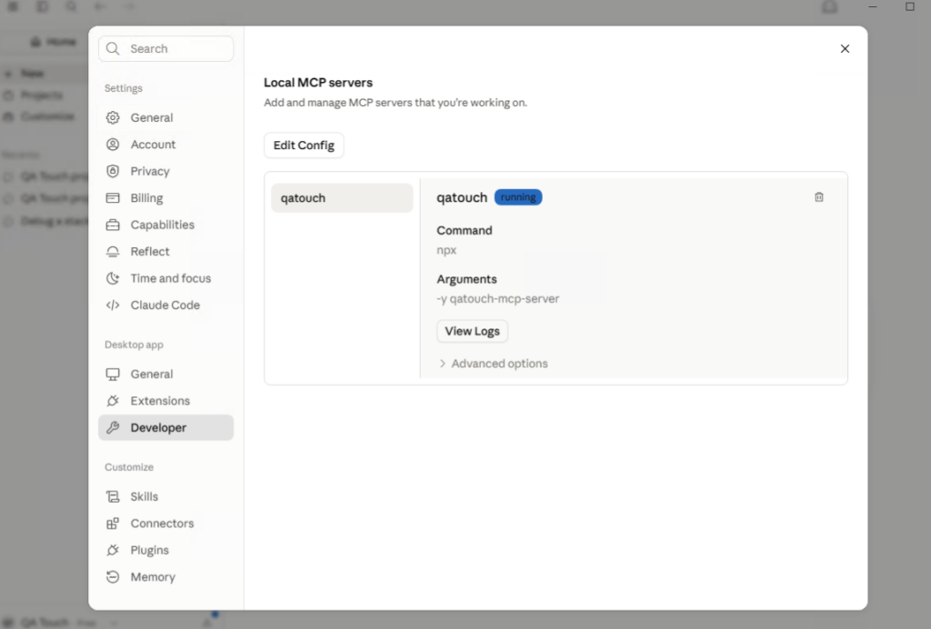Viewport: 931px width, 629px height.
Task: Open Capabilities settings
Action: click(x=165, y=225)
